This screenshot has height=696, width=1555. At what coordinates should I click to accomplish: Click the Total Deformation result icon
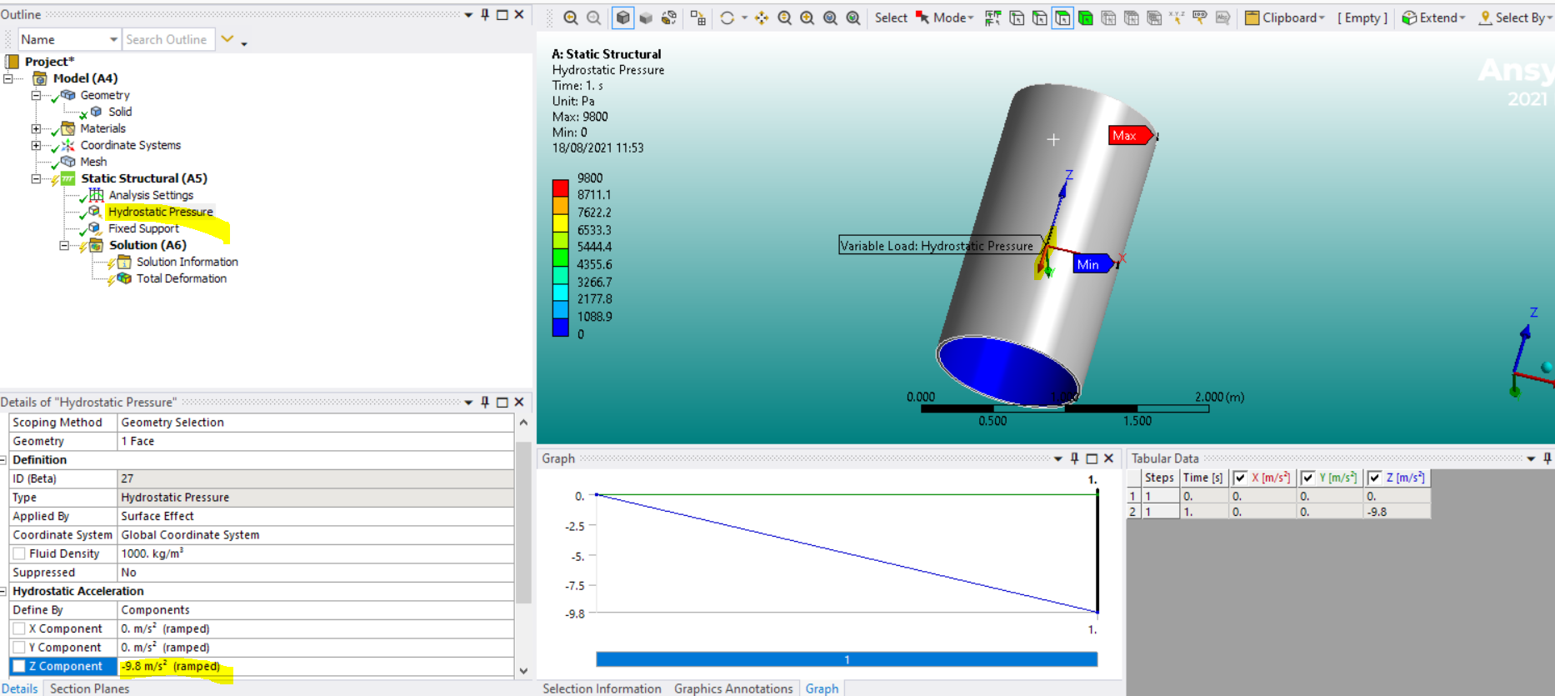pos(124,278)
